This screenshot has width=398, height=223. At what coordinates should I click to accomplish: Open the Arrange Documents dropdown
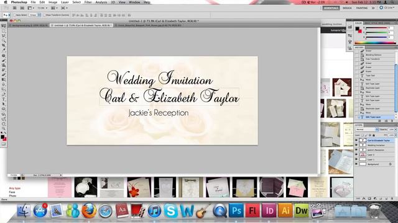[x=54, y=8]
